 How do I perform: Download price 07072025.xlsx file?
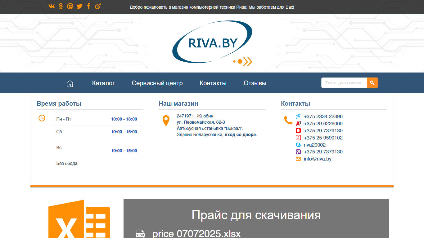point(196,234)
